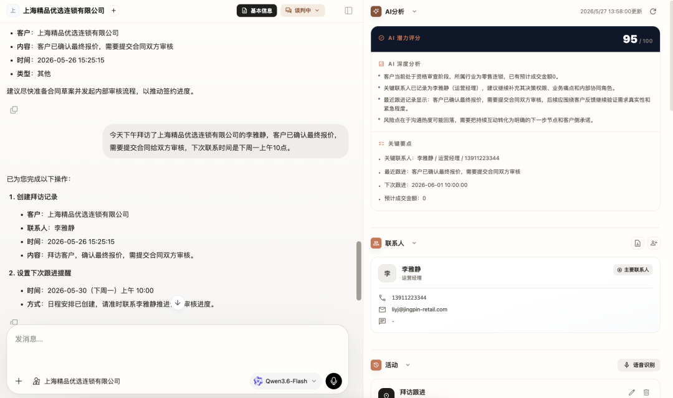
Task: Click the 上 company avatar icon
Action: (13, 11)
